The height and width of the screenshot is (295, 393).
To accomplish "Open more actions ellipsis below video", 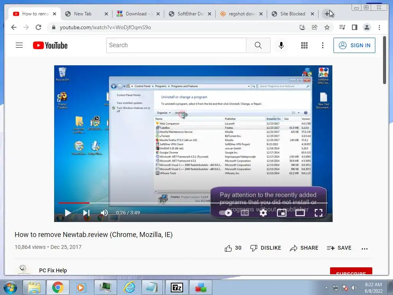I will tap(365, 249).
